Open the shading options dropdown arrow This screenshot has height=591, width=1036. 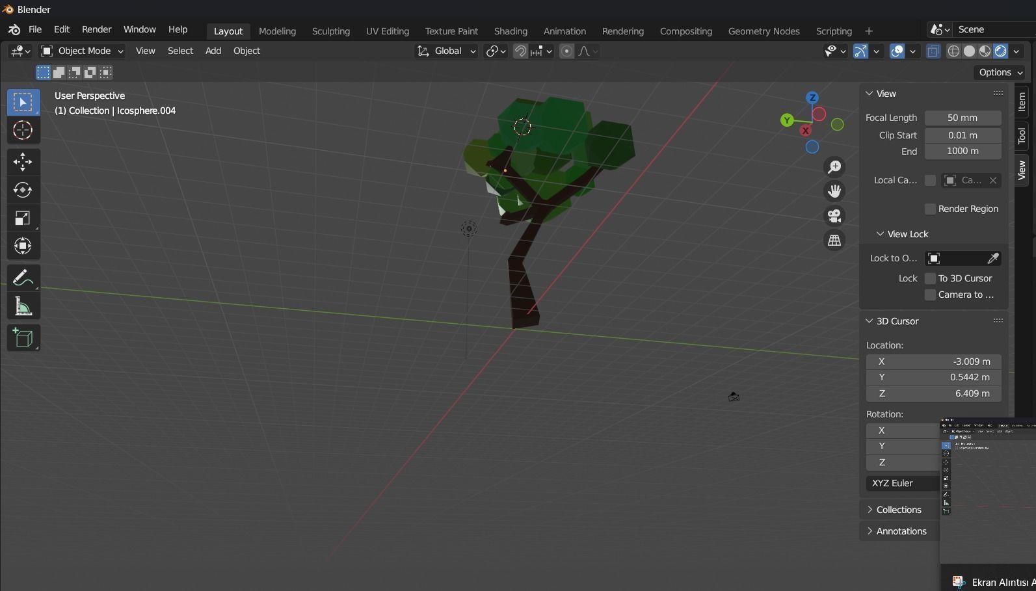pos(1016,51)
